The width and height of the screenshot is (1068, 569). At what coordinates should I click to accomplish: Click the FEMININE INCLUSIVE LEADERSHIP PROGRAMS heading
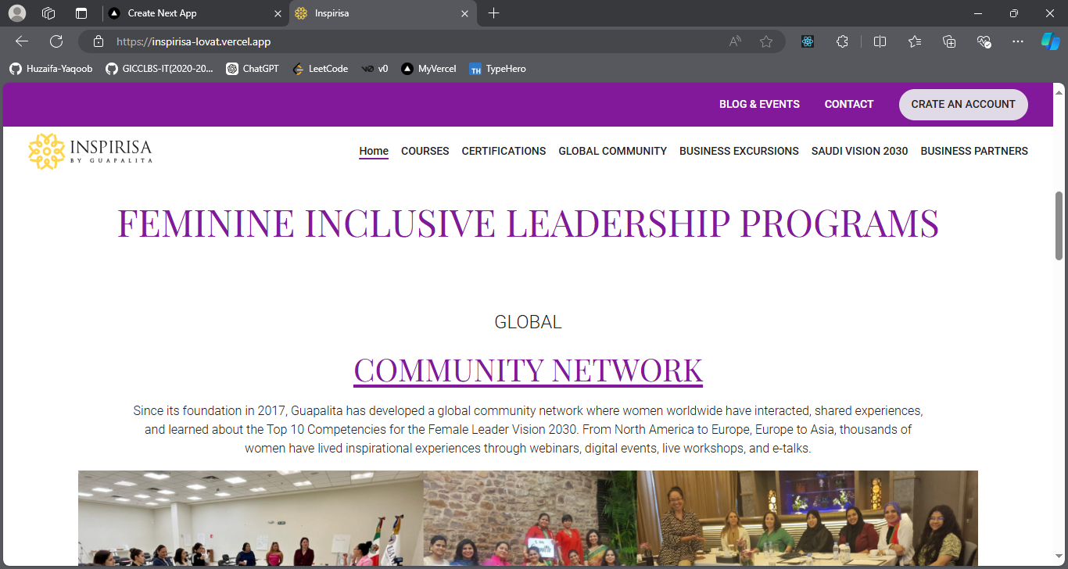528,223
